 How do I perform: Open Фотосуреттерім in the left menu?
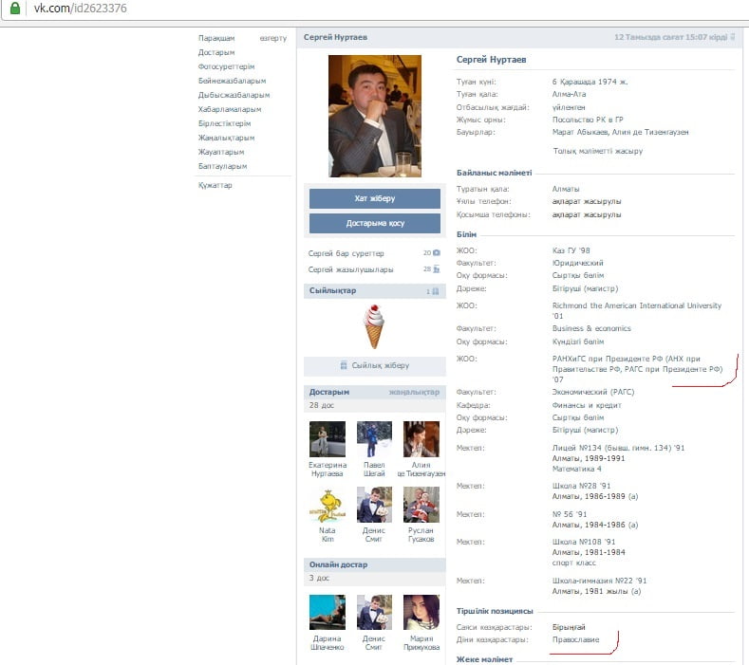point(227,66)
